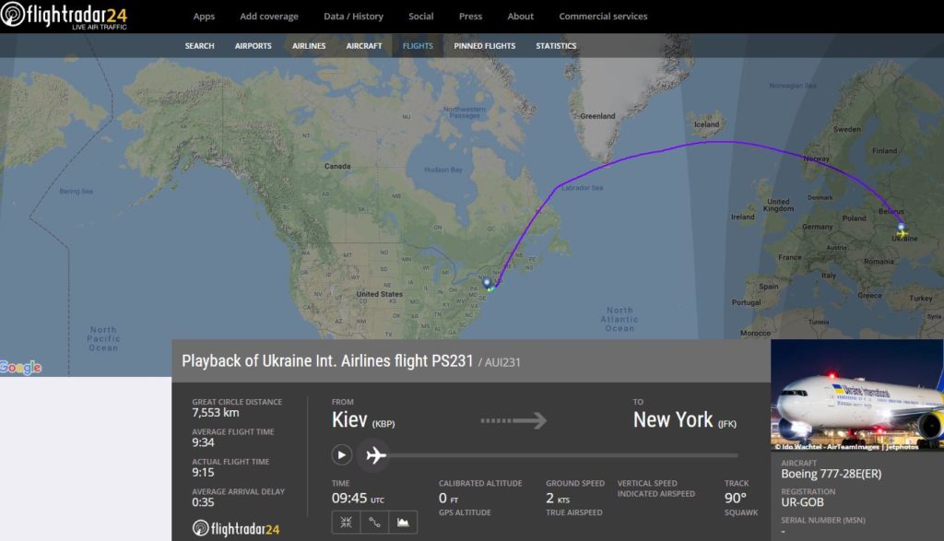The image size is (944, 541).
Task: Open the Add coverage menu
Action: [x=269, y=17]
